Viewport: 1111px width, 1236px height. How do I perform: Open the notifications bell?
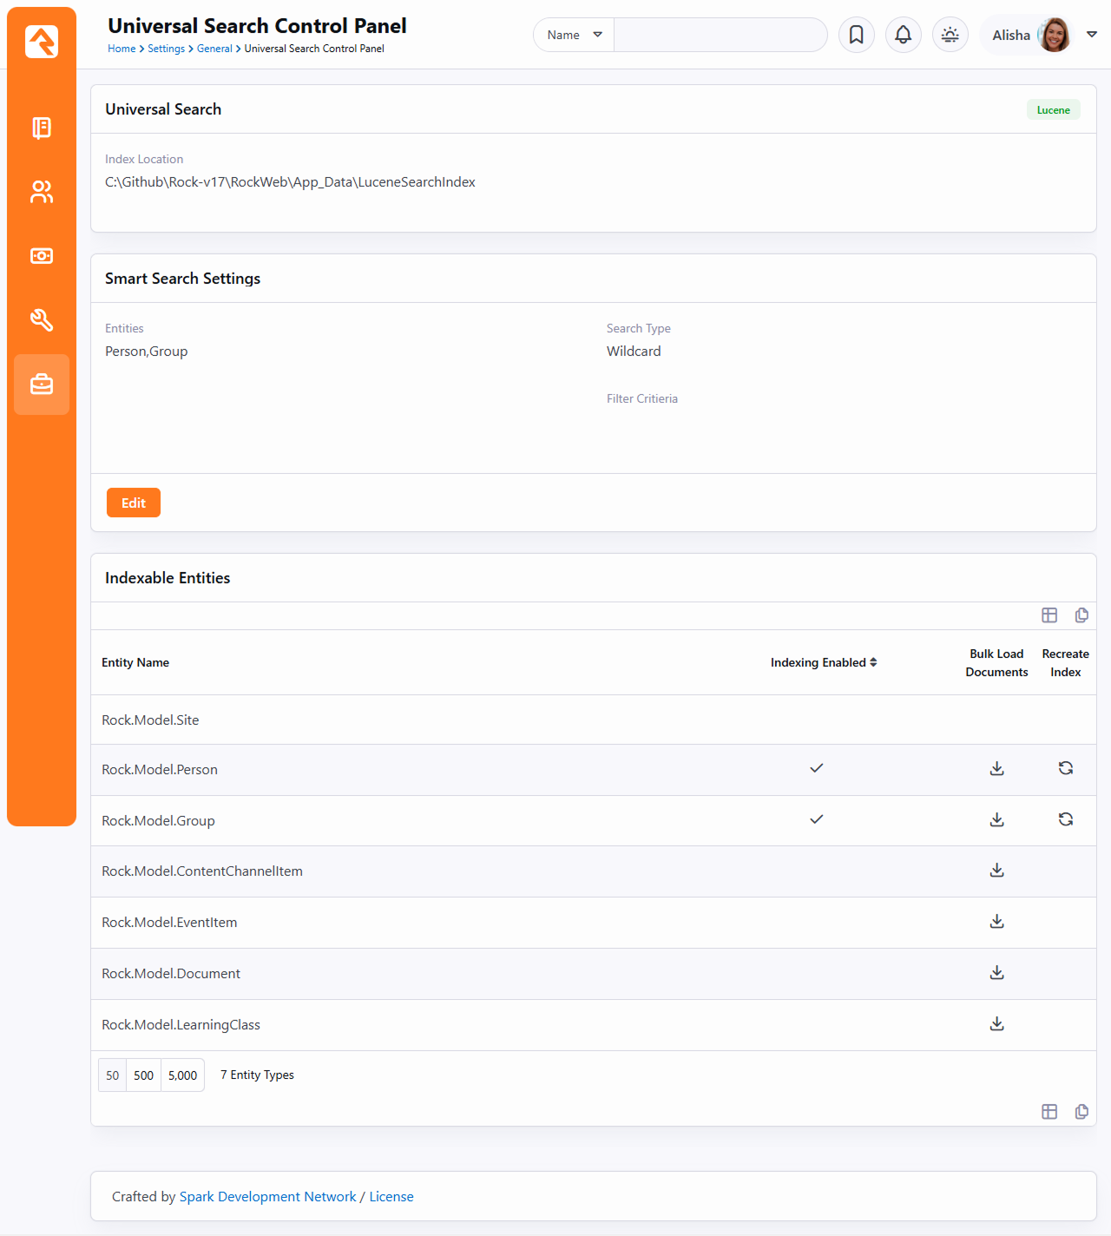(x=903, y=35)
